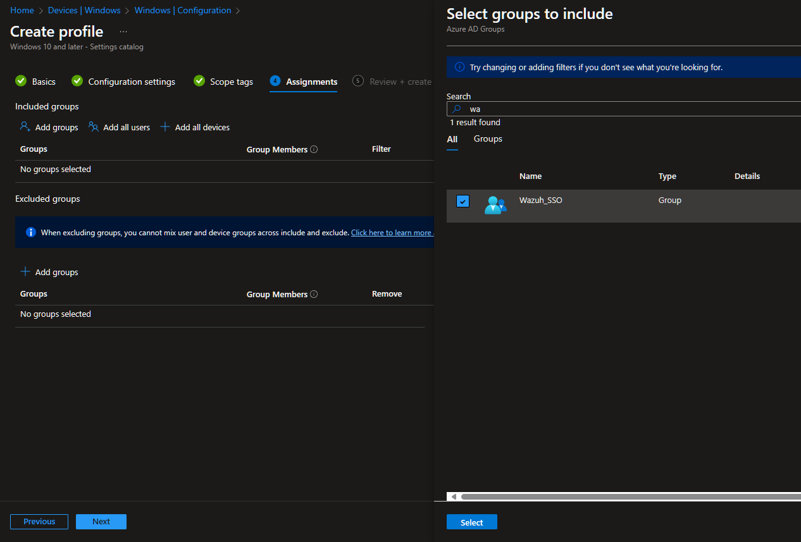Click the '1 result found' text
The height and width of the screenshot is (542, 801).
pyautogui.click(x=475, y=123)
